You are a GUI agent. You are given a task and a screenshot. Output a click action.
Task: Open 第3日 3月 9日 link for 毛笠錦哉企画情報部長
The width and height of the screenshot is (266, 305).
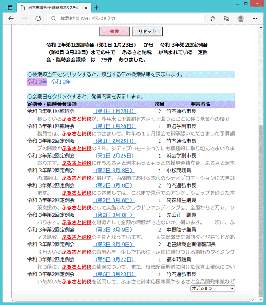pyautogui.click(x=113, y=245)
